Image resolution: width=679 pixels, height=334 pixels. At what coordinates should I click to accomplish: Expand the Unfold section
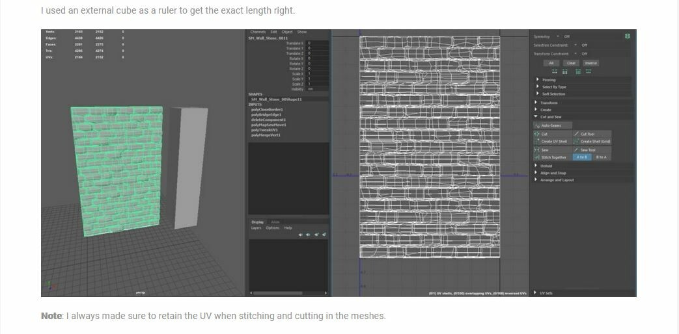[583, 166]
